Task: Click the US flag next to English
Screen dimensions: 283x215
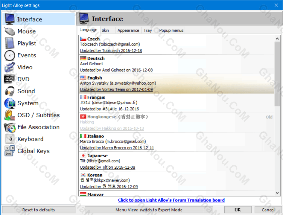Action: click(83, 78)
